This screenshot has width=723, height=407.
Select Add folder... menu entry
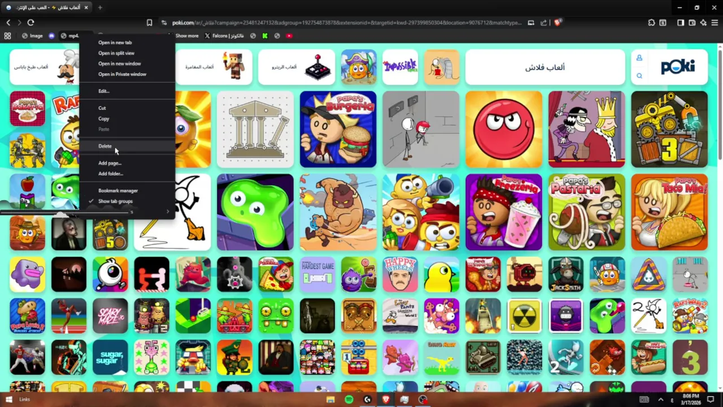[x=127, y=174]
